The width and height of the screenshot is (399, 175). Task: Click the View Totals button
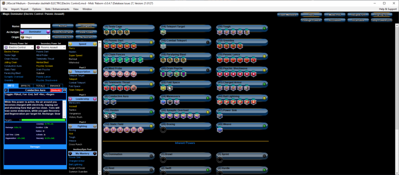pos(86,31)
